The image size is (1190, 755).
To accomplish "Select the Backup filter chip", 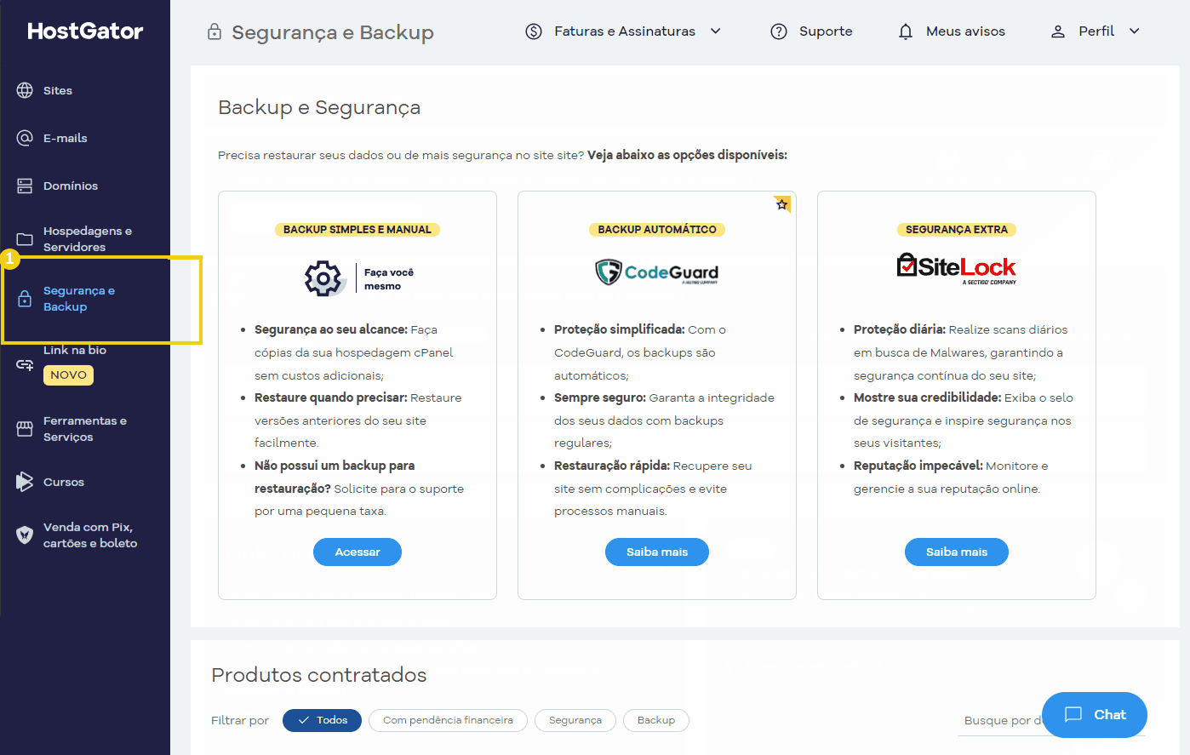I will (656, 720).
